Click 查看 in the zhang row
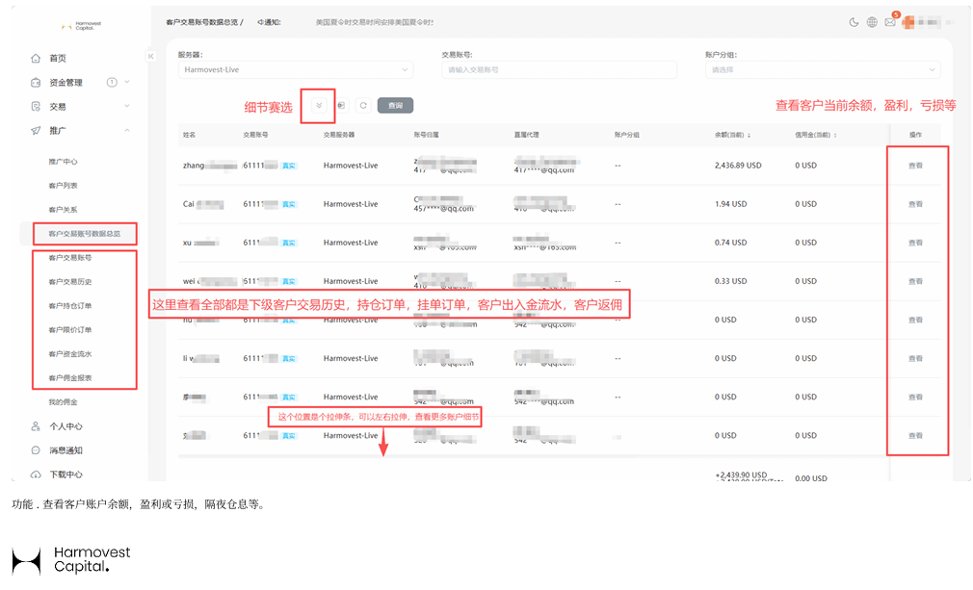This screenshot has width=973, height=590. pos(915,166)
